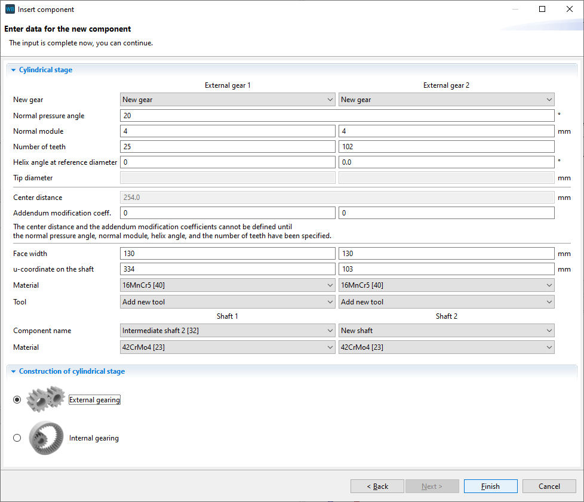Cancel the Insert component dialog
This screenshot has width=584, height=502.
tap(549, 486)
